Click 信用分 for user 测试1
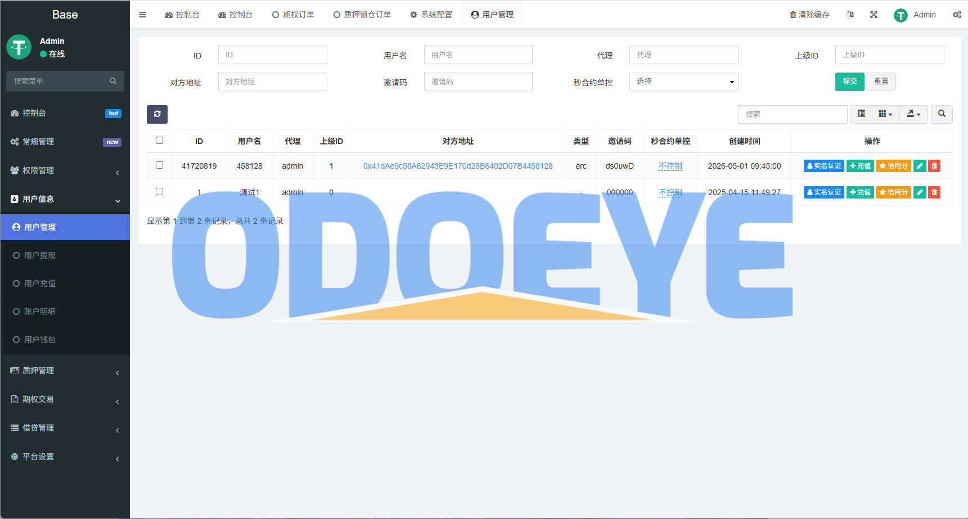 click(894, 192)
